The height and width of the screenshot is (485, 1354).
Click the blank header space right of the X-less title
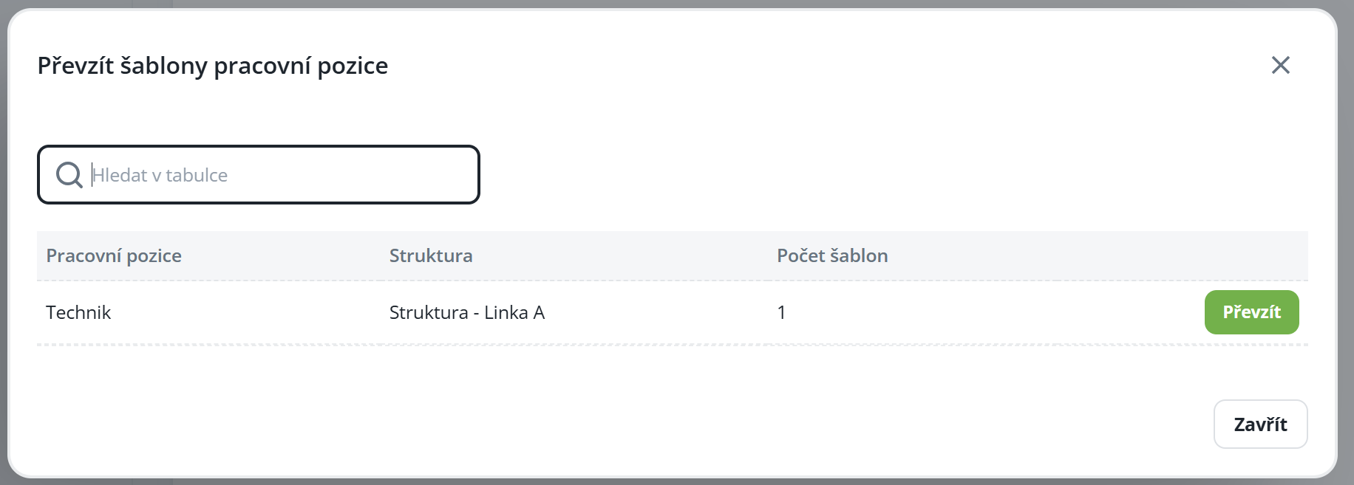813,66
